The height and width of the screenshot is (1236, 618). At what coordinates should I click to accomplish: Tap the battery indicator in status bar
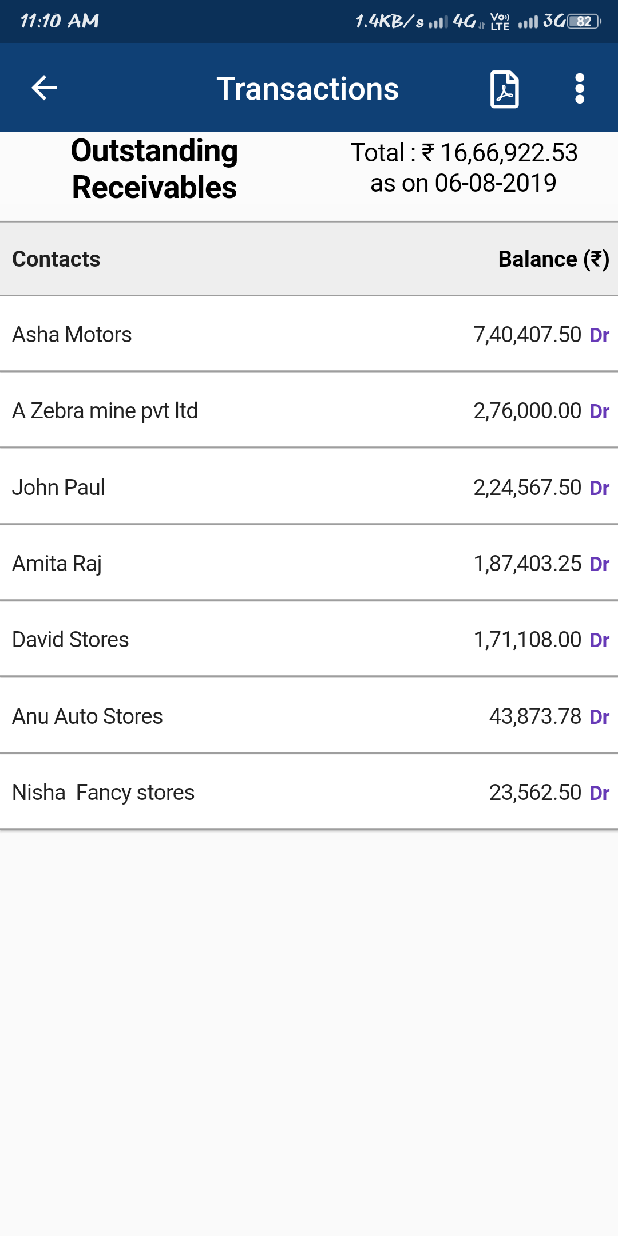[584, 22]
